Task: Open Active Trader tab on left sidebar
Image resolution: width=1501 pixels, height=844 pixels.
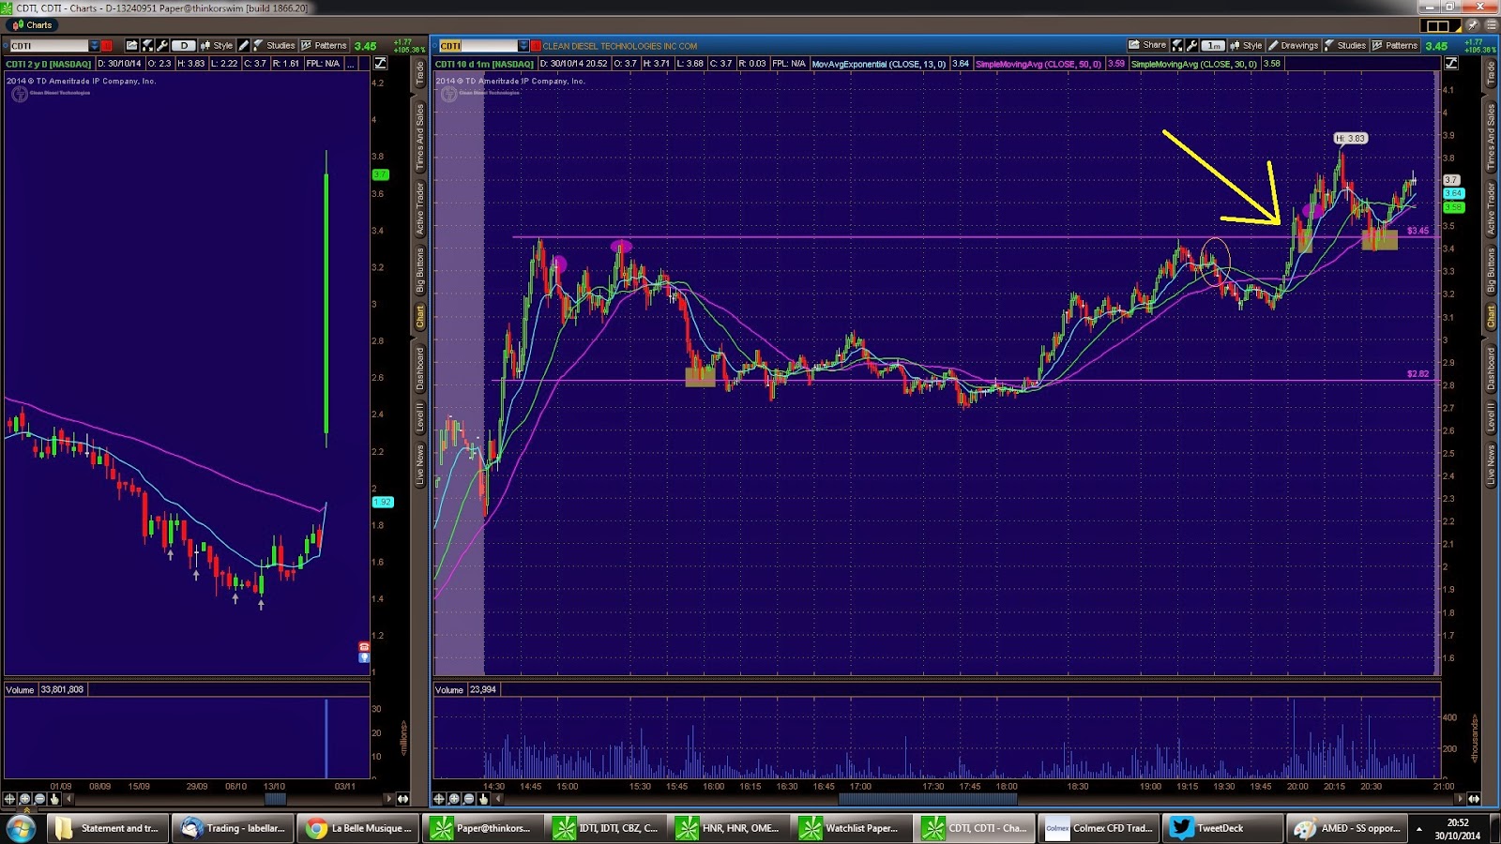Action: (420, 209)
